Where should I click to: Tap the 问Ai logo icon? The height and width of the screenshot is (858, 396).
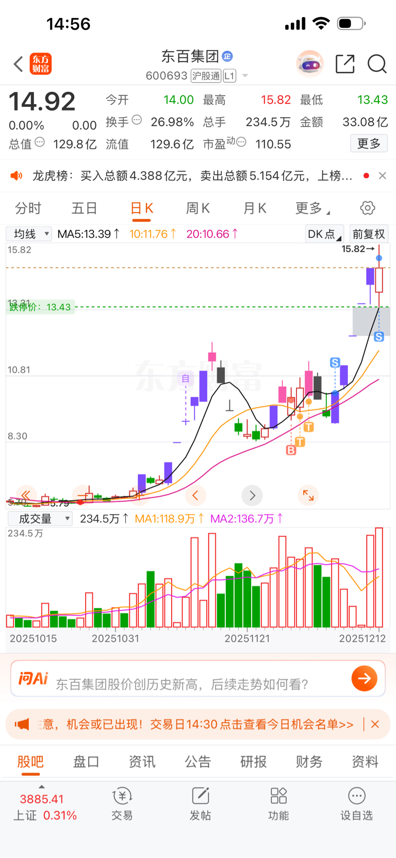click(33, 678)
